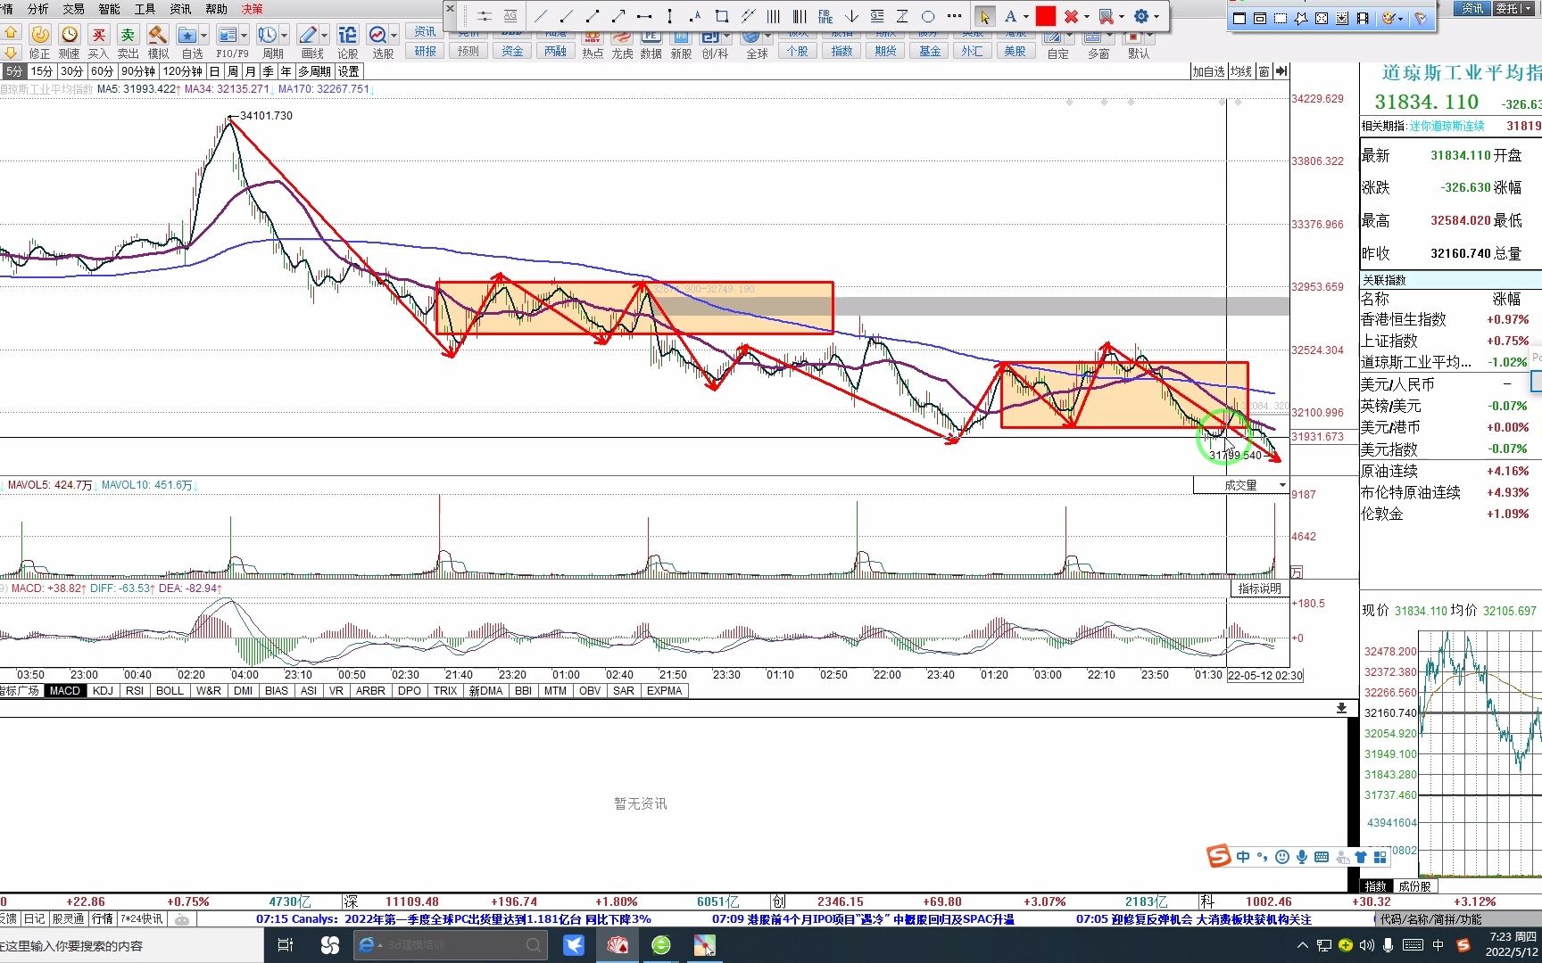
Task: Expand the 选股 icon dropdown arrow
Action: click(x=394, y=36)
